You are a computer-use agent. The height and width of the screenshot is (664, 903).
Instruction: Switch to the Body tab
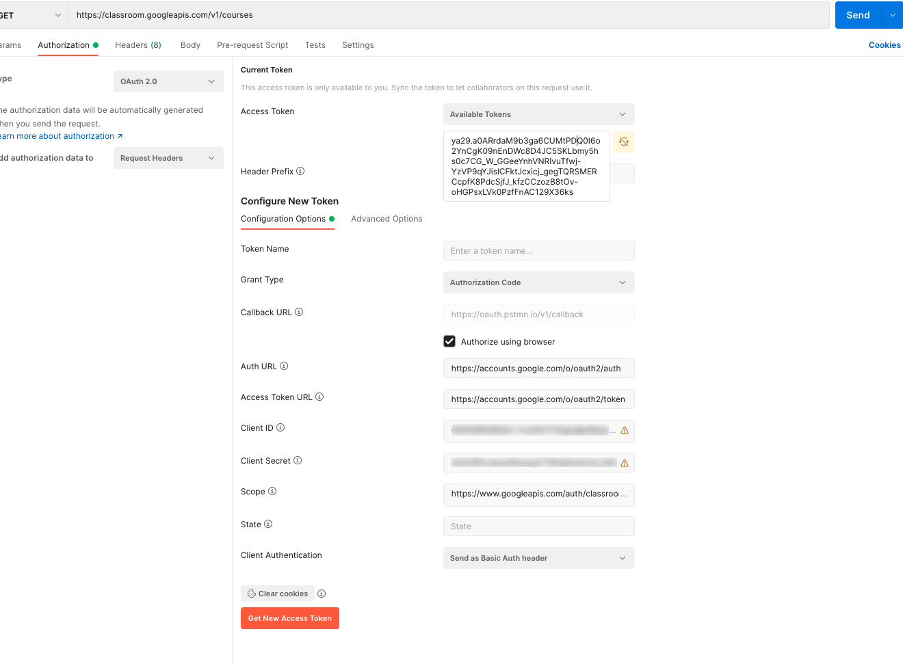(190, 45)
